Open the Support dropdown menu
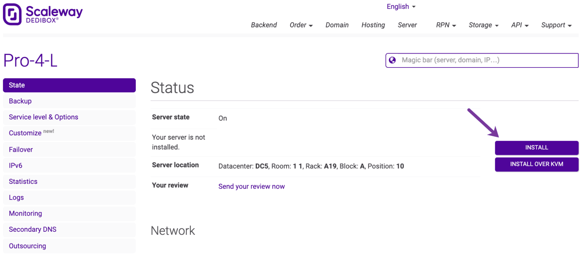 556,25
